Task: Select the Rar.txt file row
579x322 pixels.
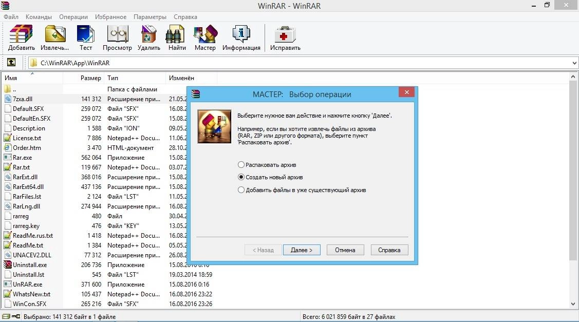Action: click(x=95, y=167)
